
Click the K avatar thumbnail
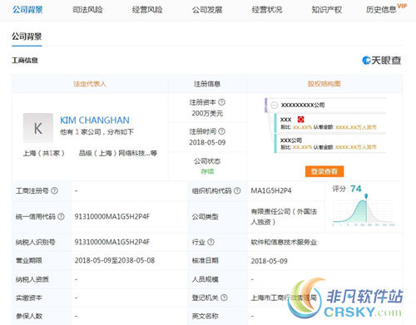[38, 128]
